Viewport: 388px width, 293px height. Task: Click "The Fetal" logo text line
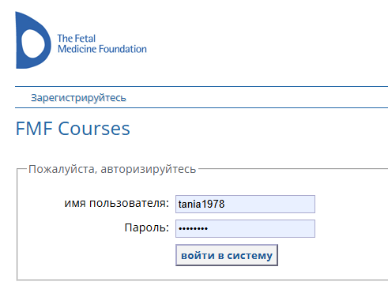(x=77, y=39)
